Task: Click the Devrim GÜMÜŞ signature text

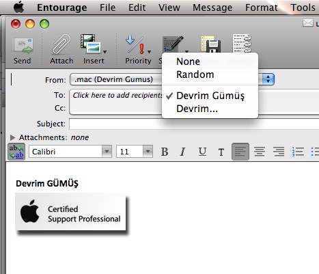Action: [47, 183]
